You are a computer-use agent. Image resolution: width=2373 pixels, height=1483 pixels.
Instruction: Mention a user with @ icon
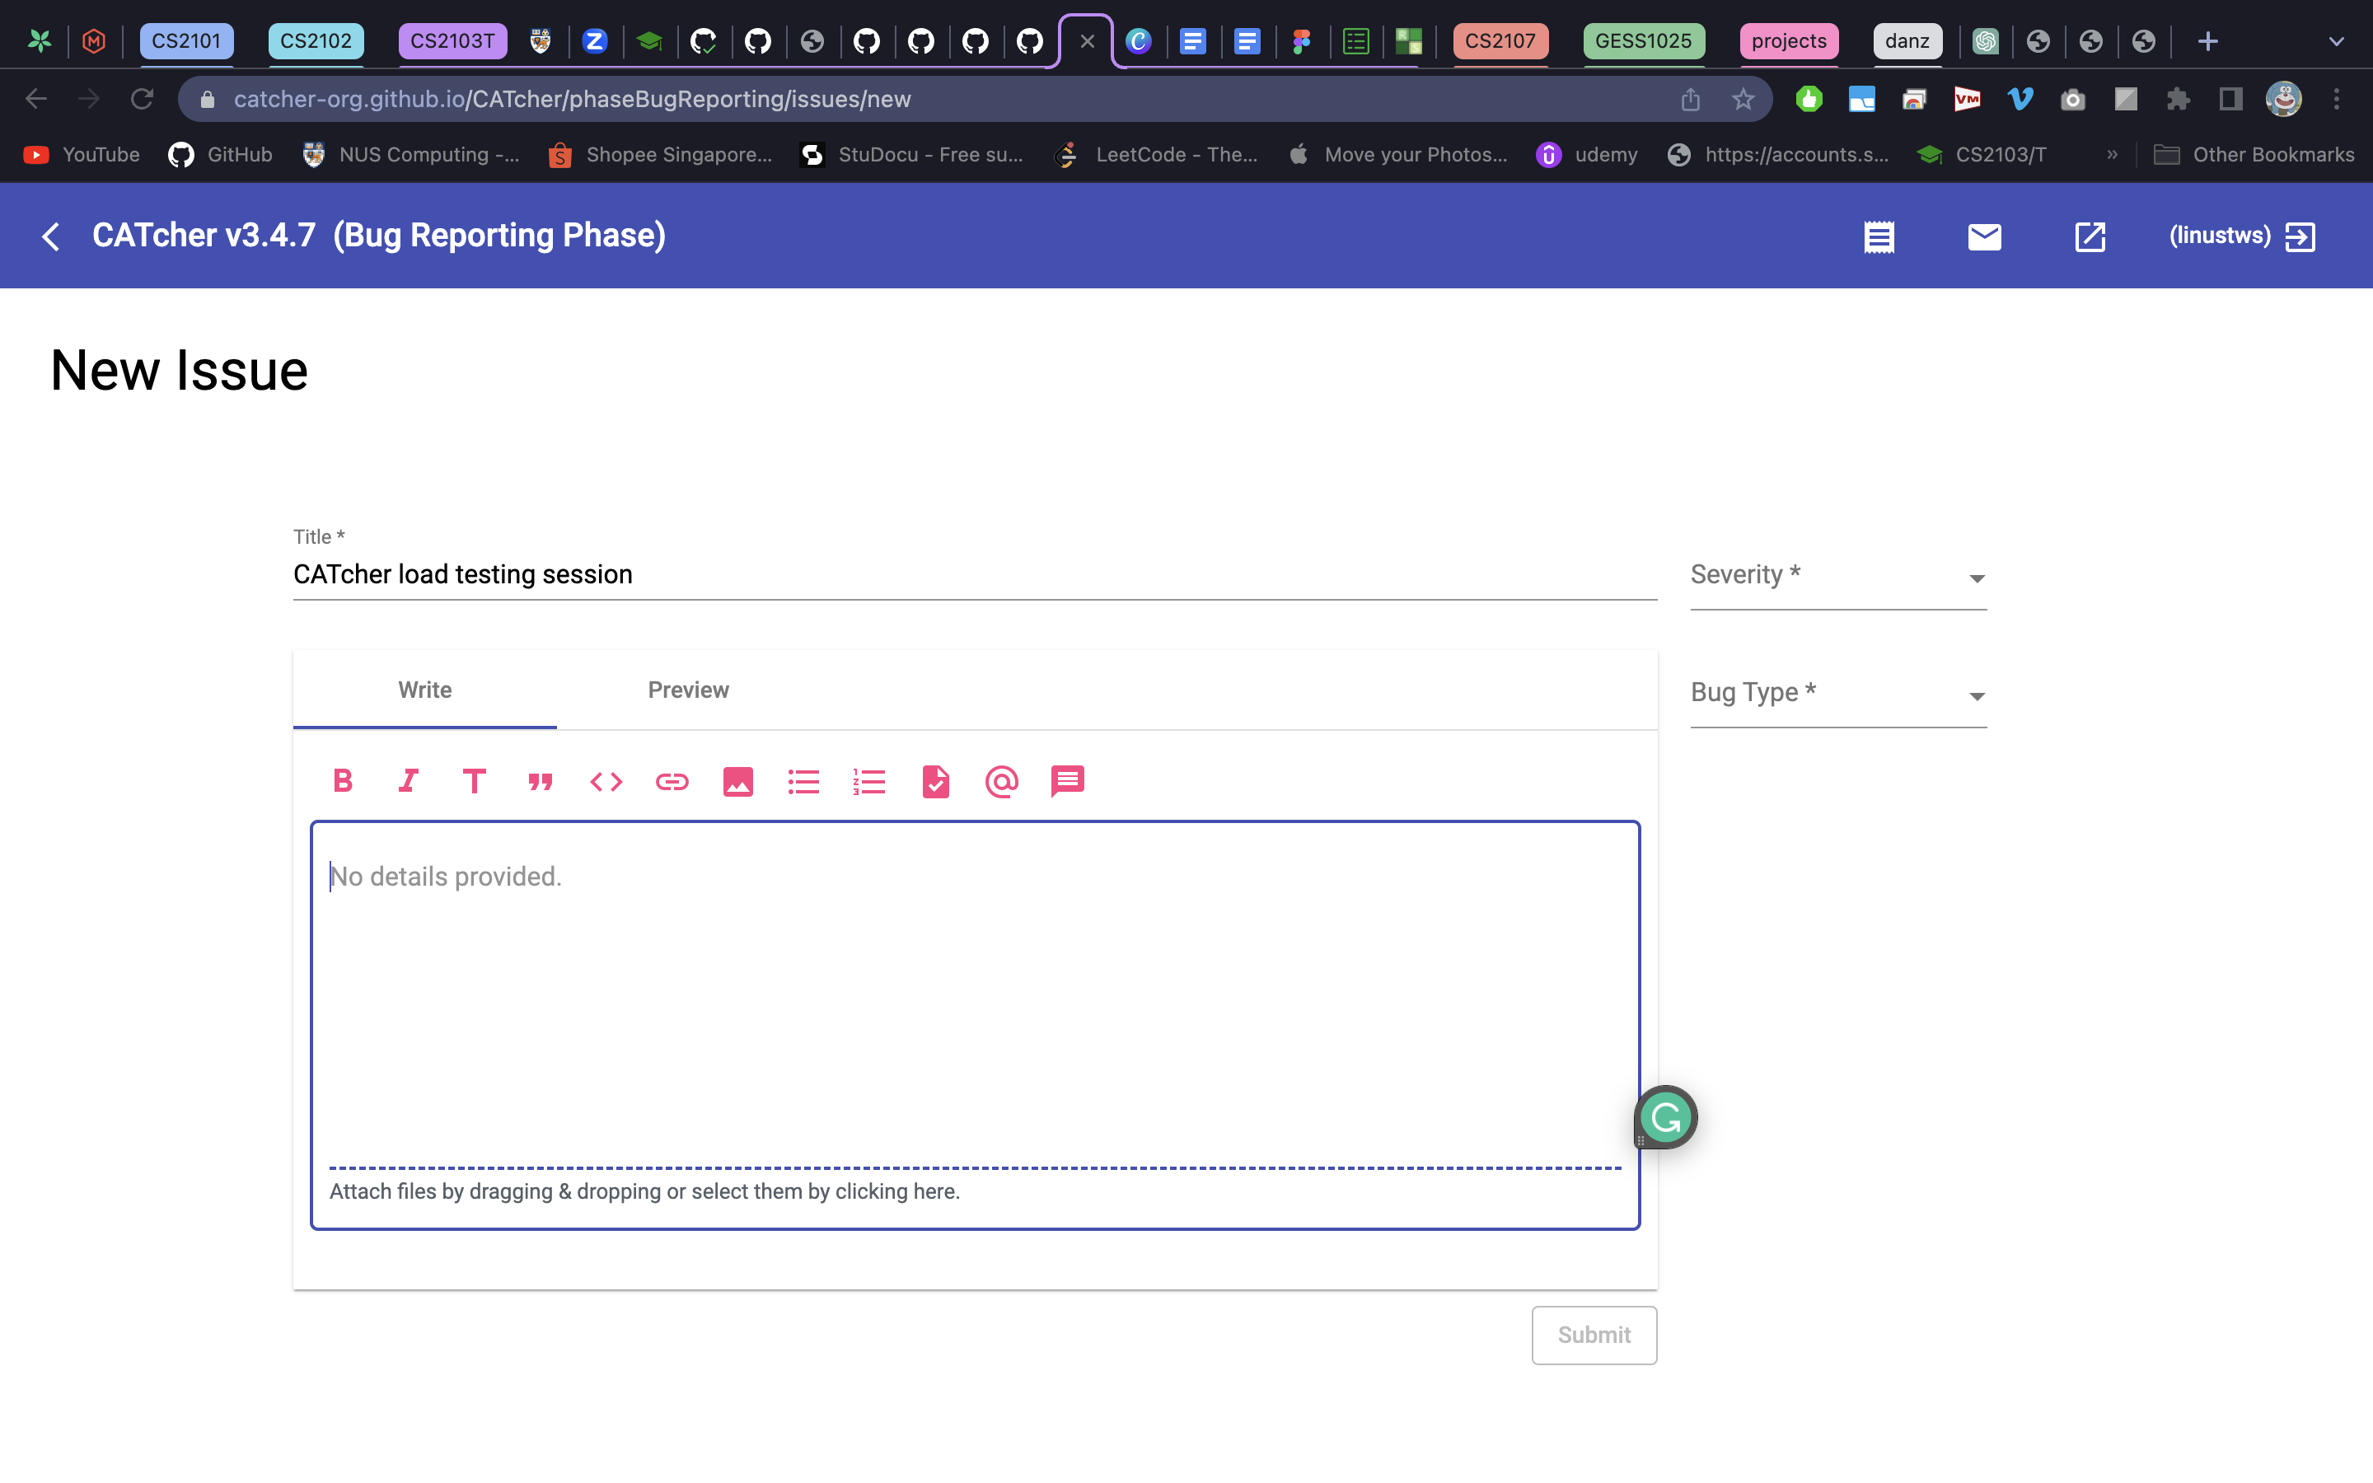coord(1001,782)
